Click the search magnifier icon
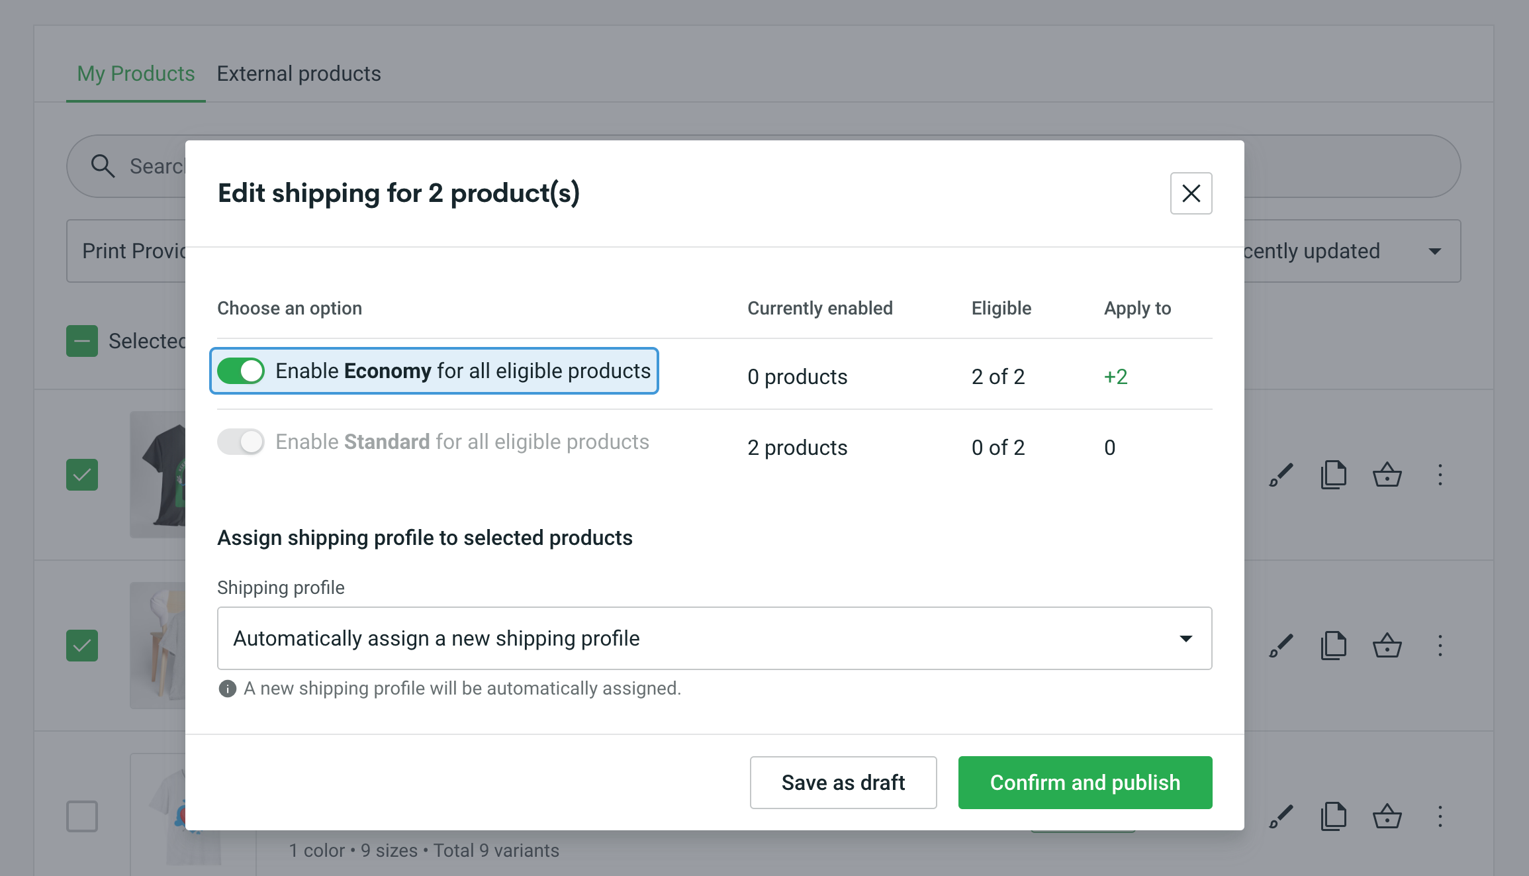This screenshot has height=876, width=1529. tap(103, 166)
